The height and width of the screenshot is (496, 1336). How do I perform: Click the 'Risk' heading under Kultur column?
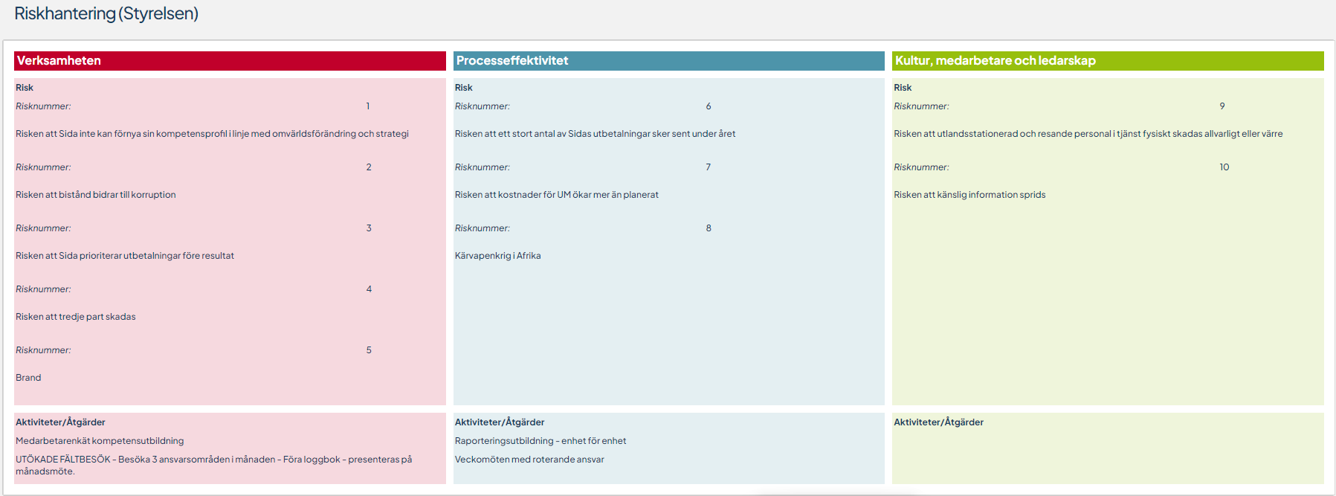point(903,88)
